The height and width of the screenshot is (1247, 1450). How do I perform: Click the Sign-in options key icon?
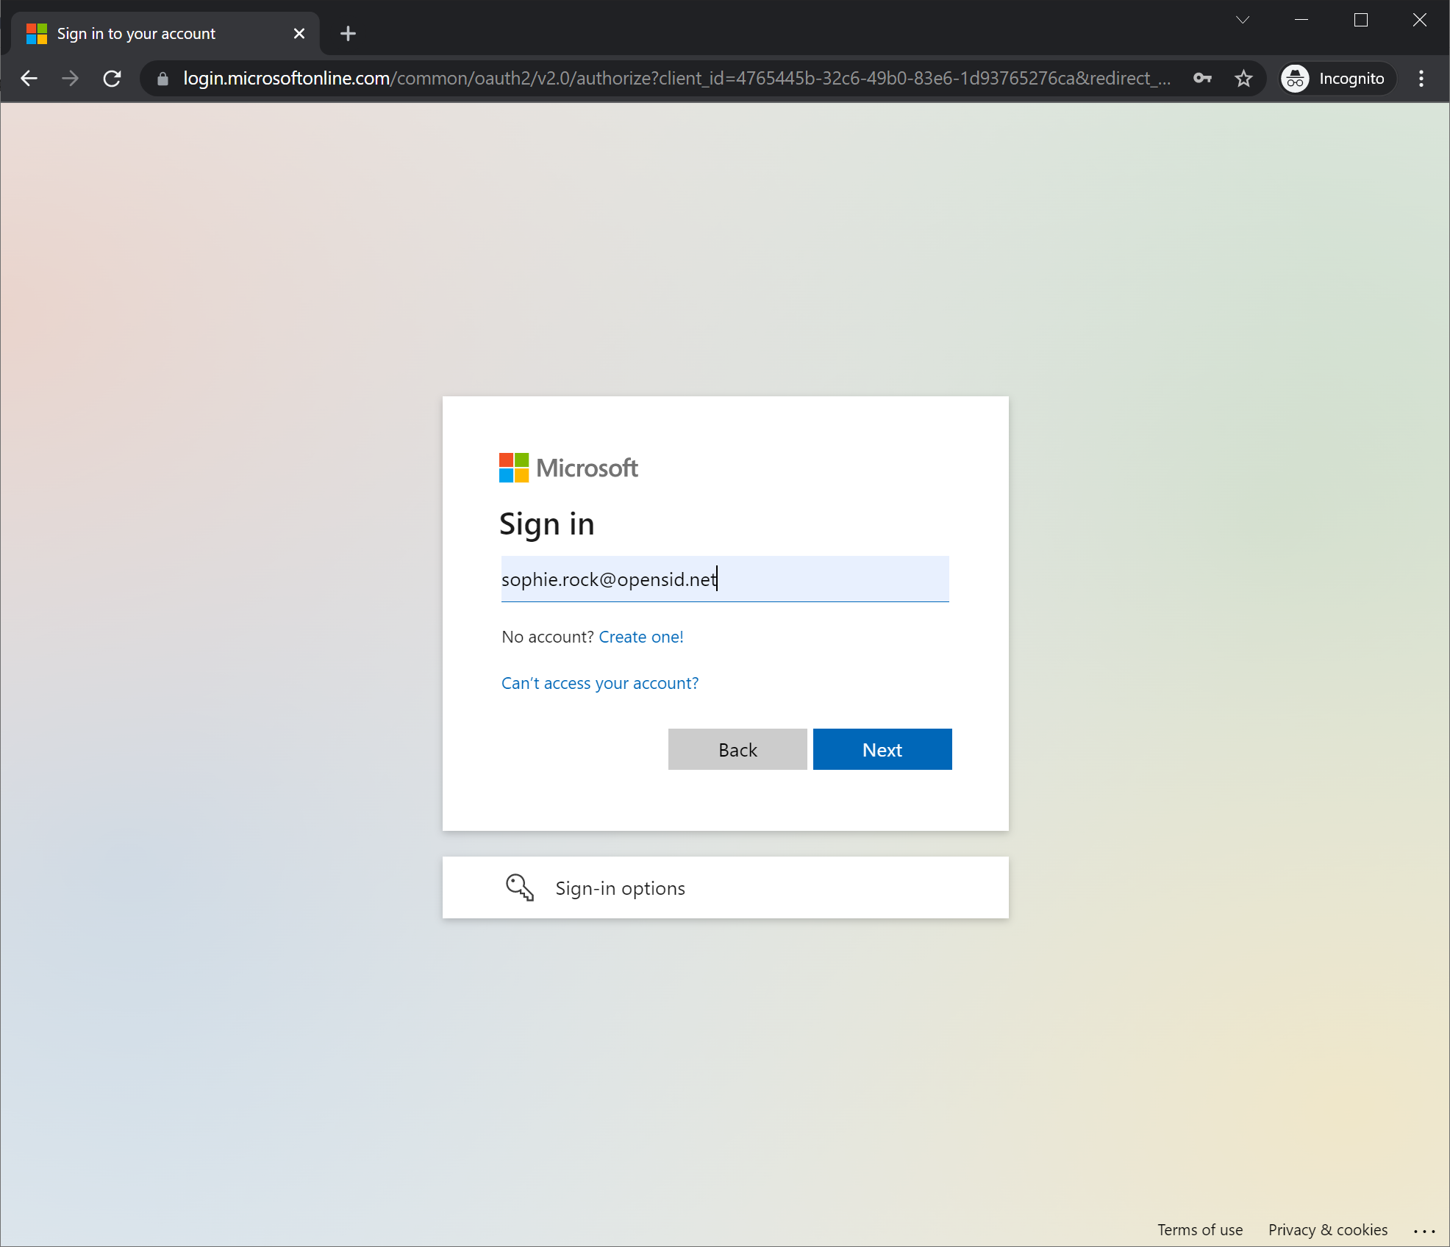[520, 887]
